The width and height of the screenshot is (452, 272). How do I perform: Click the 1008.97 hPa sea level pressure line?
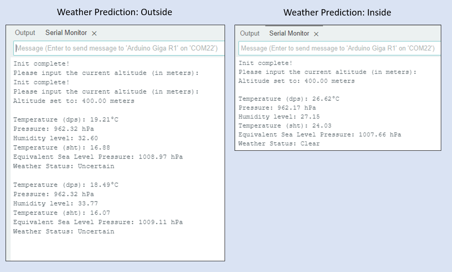98,157
